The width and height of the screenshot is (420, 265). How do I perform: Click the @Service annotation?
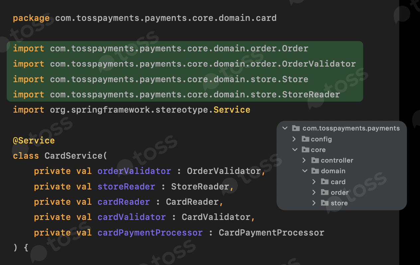click(34, 140)
